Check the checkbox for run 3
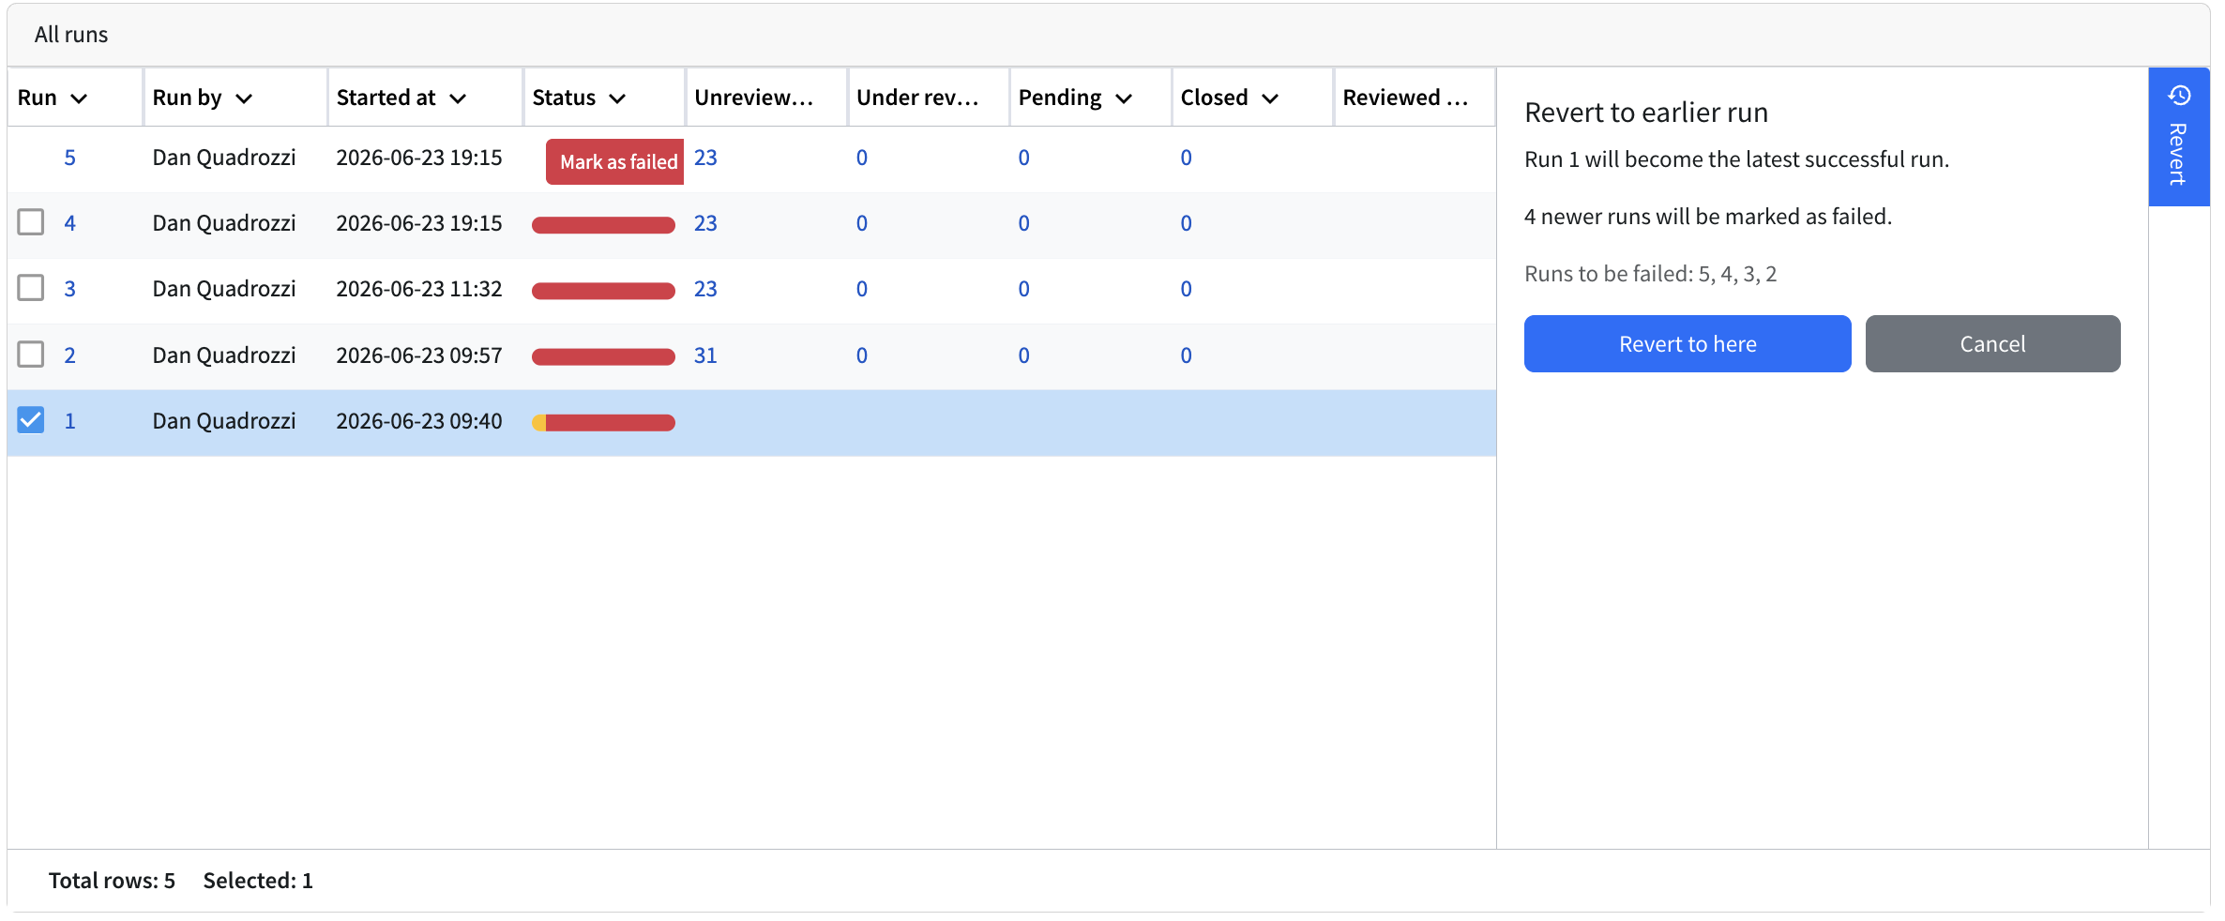The height and width of the screenshot is (921, 2225). pyautogui.click(x=31, y=288)
